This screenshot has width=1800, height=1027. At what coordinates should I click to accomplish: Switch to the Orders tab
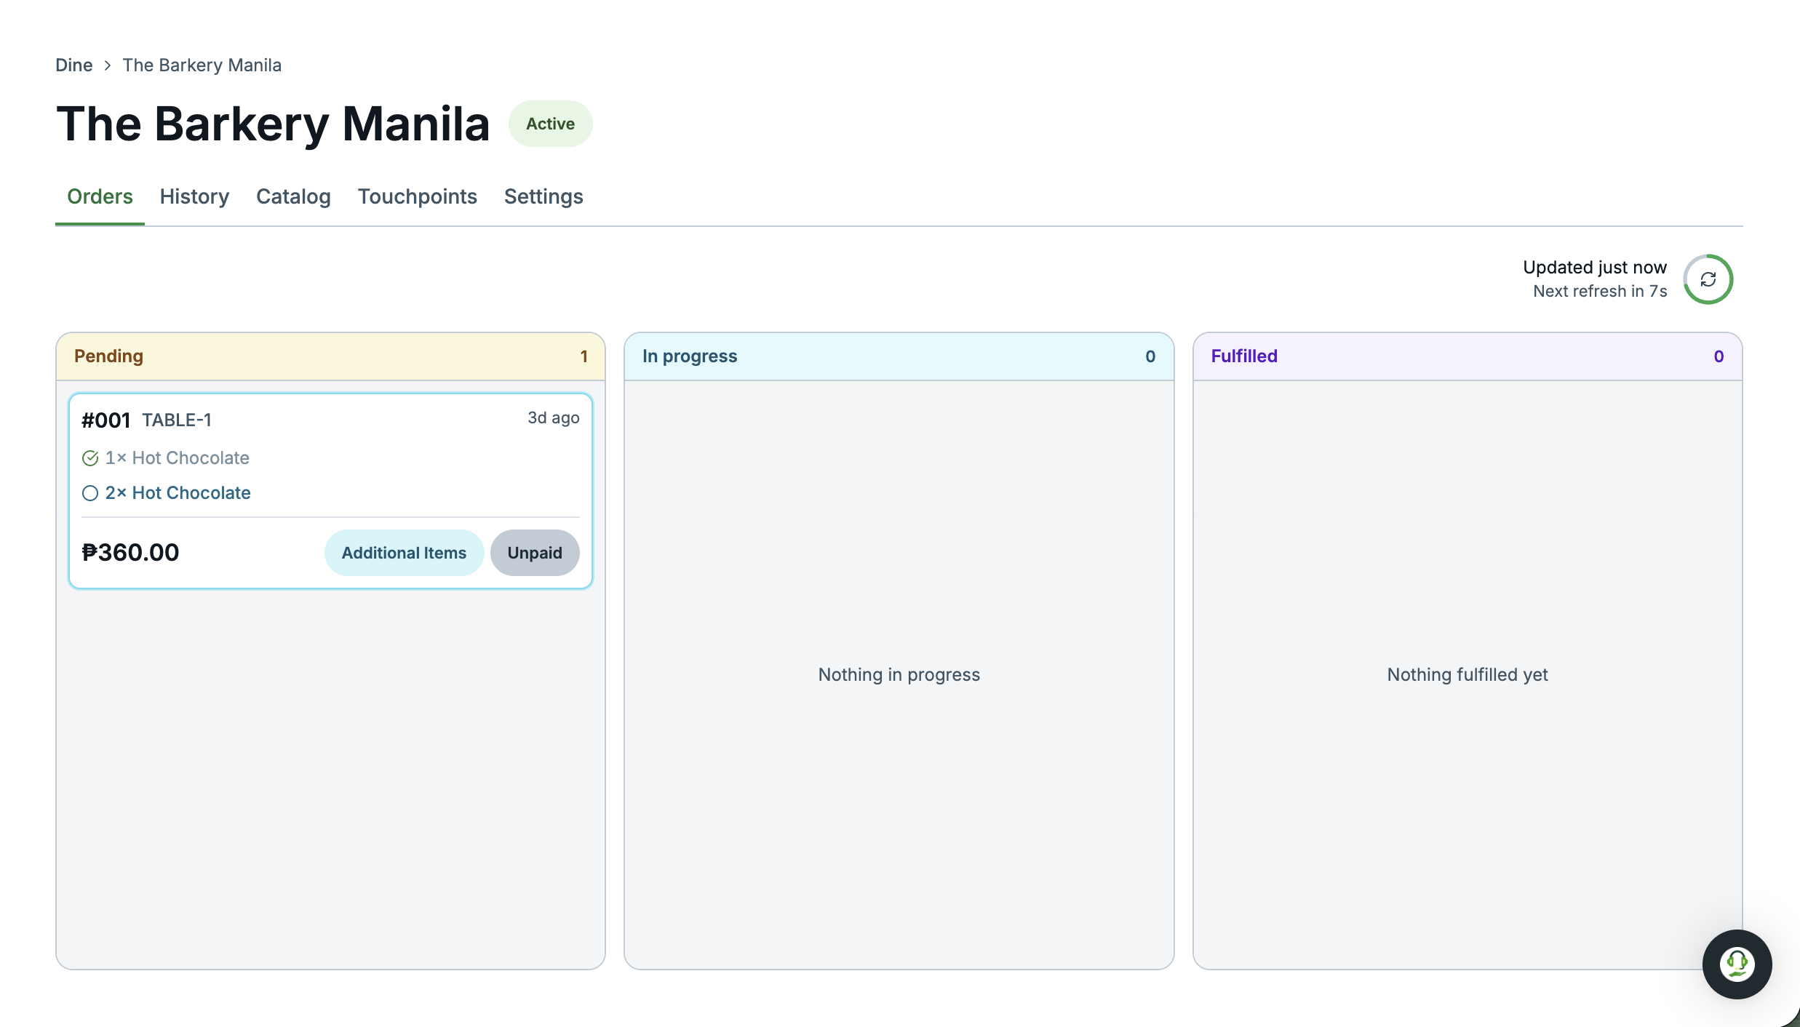pos(100,196)
